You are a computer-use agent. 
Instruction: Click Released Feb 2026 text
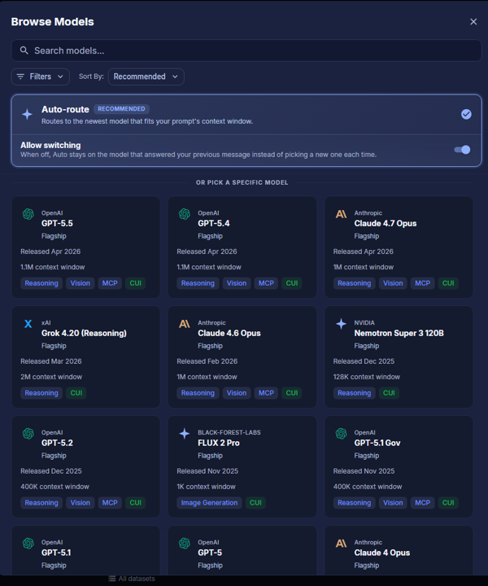click(207, 361)
